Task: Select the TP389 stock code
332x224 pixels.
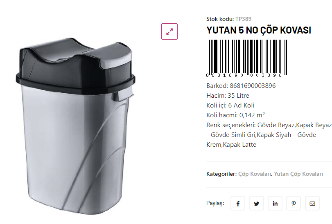Action: [244, 19]
